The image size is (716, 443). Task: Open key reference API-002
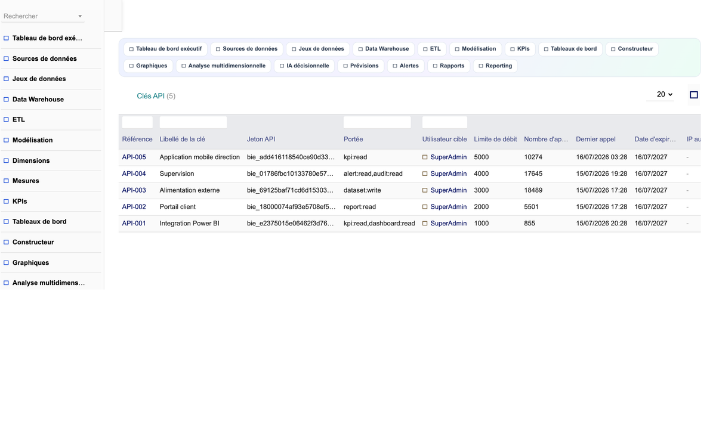(134, 207)
